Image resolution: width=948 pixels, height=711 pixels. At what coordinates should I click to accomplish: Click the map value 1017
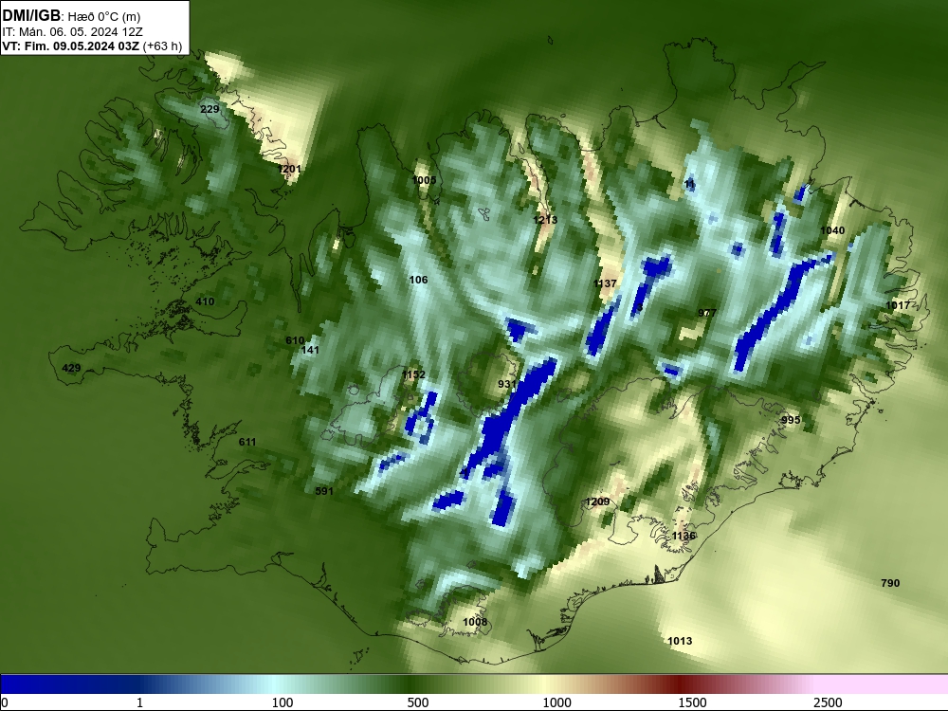point(898,305)
